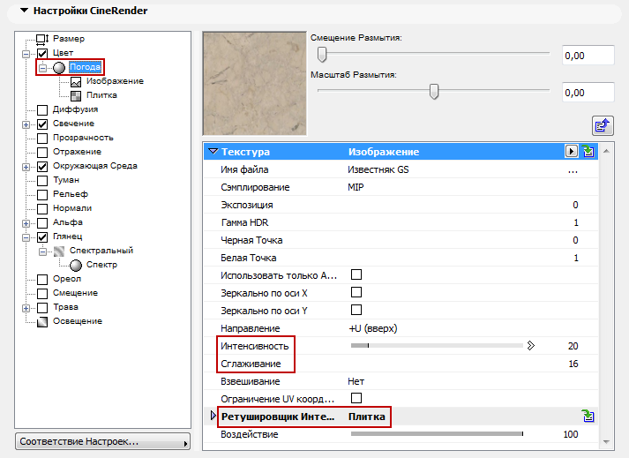Collapse the Настройки CineRender panel
The height and width of the screenshot is (458, 629).
(x=25, y=11)
